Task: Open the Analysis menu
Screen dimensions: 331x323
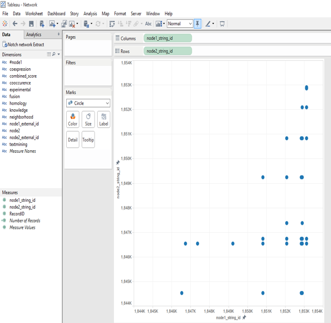Action: click(x=90, y=14)
